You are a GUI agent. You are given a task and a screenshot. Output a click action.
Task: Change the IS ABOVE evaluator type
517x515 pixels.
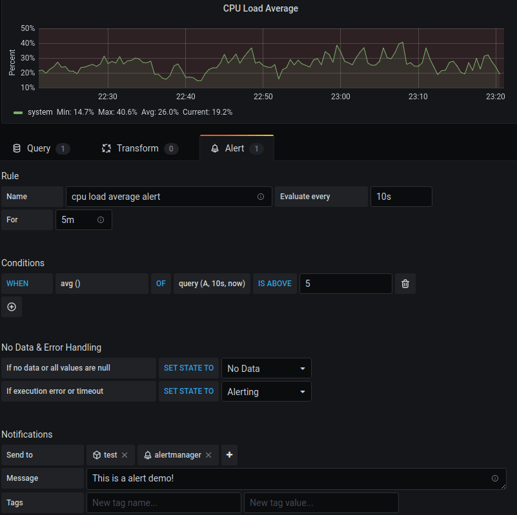point(275,284)
